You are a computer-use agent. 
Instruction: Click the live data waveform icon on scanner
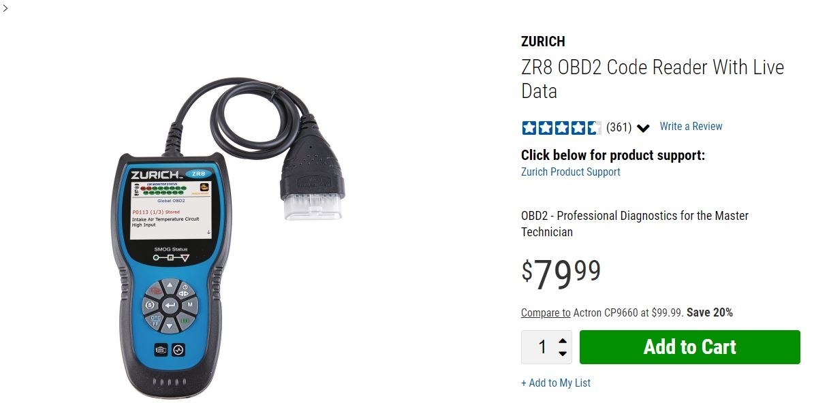pos(178,350)
